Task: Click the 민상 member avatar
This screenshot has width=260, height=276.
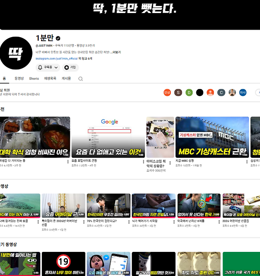Action: 167,93
